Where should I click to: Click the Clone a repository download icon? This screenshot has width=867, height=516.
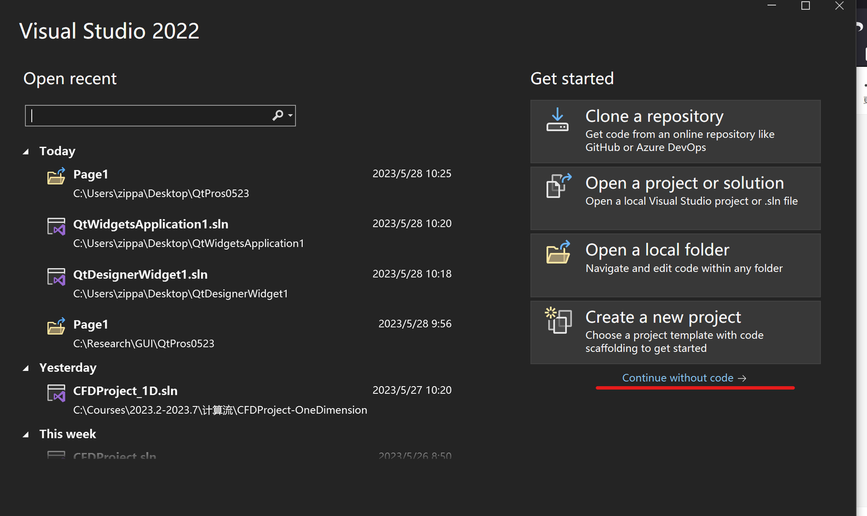(x=557, y=120)
